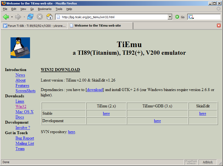Open the Bug Report link
Image resolution: width=223 pixels, height=166 pixels.
[x=25, y=138]
